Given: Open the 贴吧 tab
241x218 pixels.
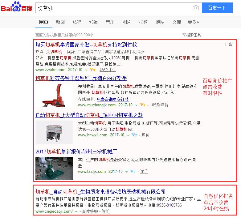Looking at the screenshot, I should click(x=77, y=22).
